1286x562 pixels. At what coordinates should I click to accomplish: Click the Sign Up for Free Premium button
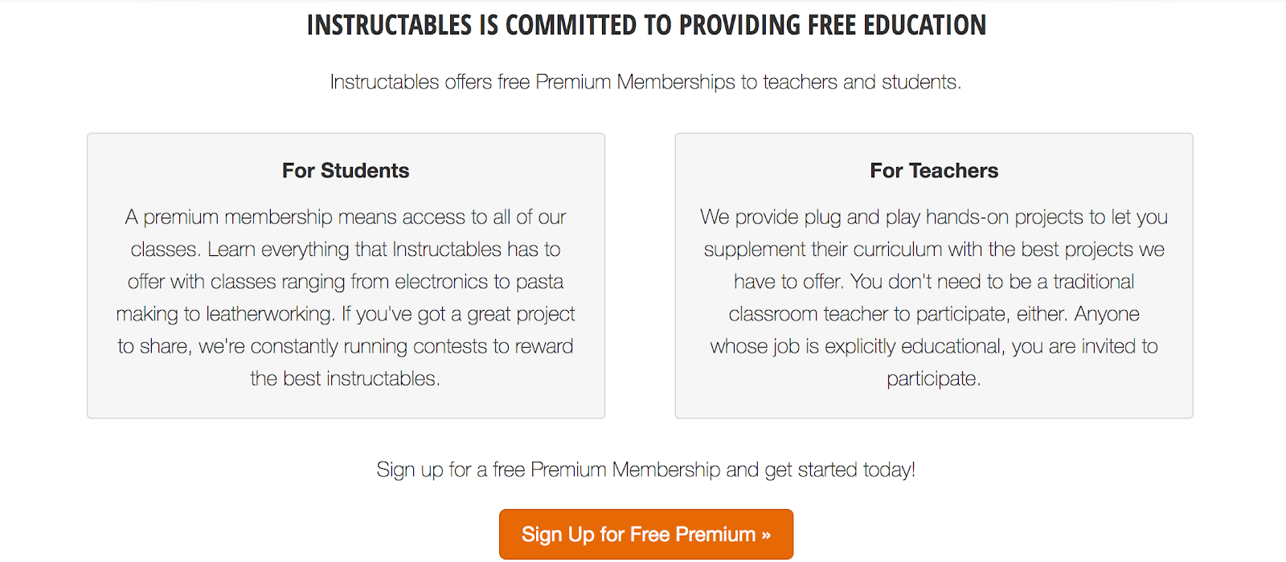(646, 534)
